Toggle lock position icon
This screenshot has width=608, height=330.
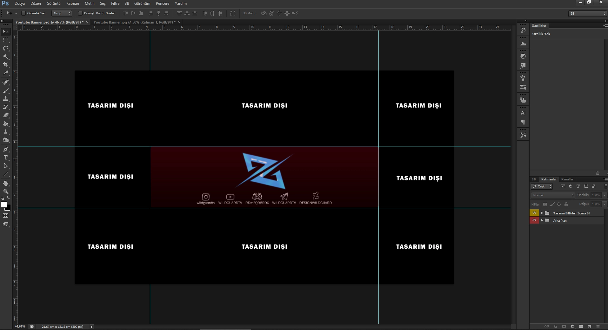point(559,204)
